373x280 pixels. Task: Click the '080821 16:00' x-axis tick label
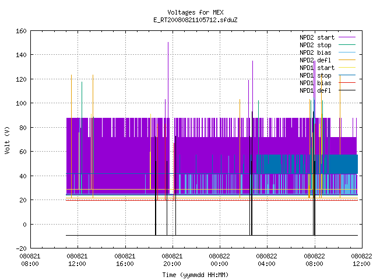coord(125,260)
